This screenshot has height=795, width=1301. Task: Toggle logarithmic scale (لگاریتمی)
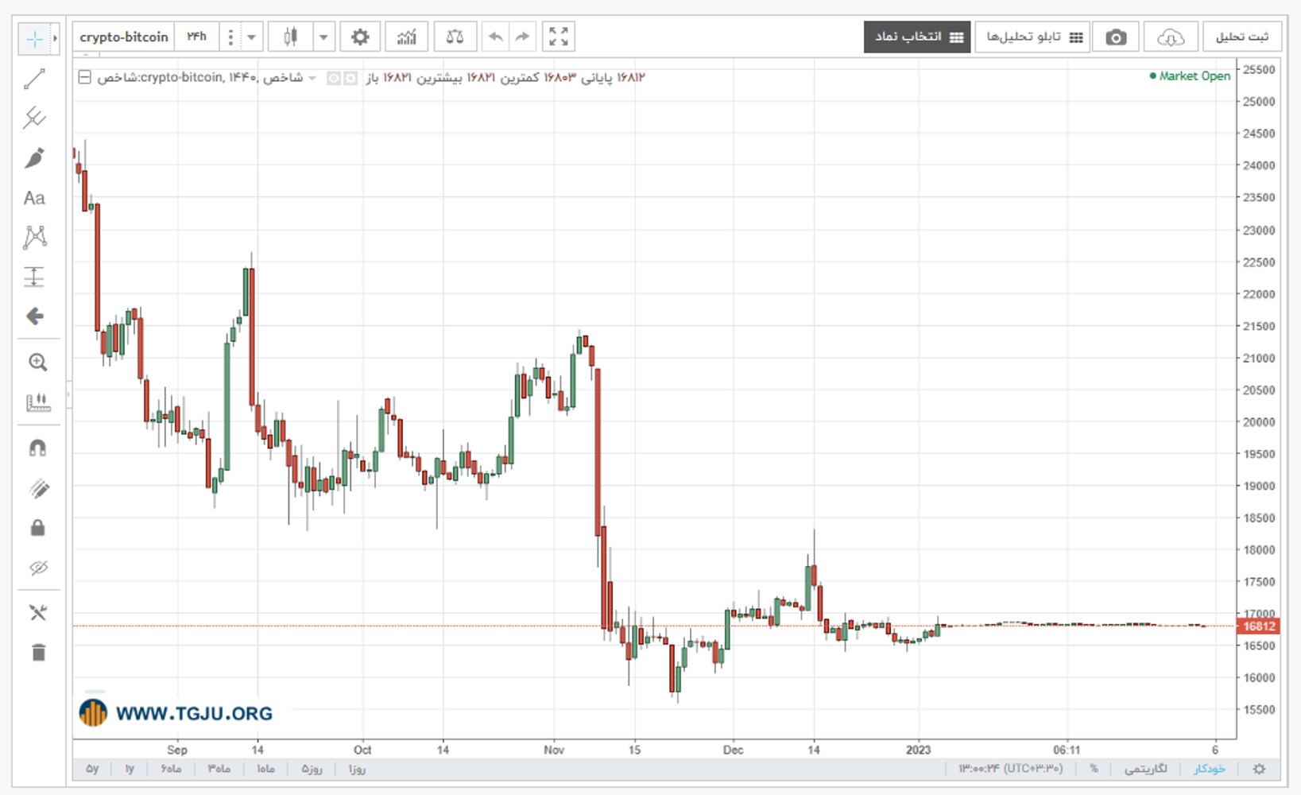(1145, 769)
